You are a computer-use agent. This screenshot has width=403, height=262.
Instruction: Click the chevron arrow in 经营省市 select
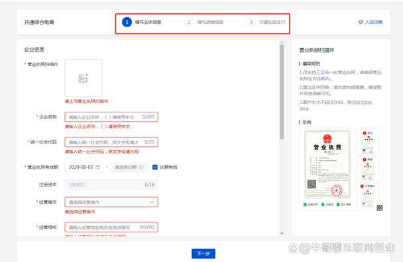[x=152, y=202]
